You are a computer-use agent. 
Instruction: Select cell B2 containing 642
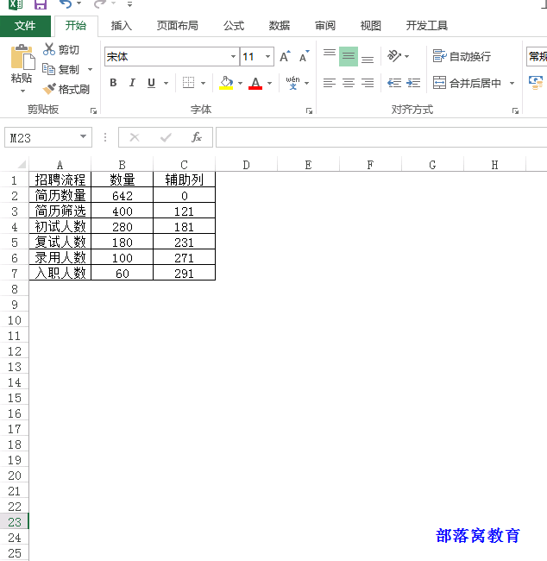pyautogui.click(x=123, y=196)
